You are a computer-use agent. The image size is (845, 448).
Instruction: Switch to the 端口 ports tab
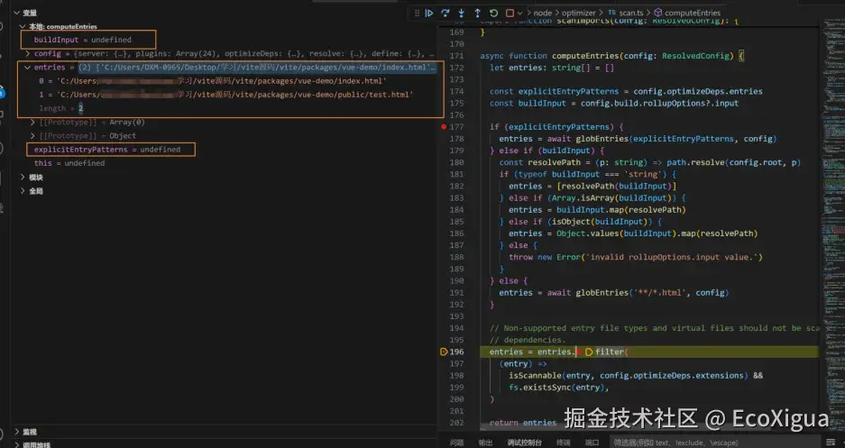point(592,443)
